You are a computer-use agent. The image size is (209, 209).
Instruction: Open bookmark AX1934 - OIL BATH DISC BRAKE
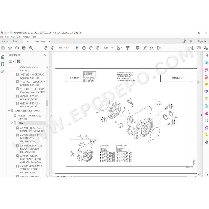point(30,159)
